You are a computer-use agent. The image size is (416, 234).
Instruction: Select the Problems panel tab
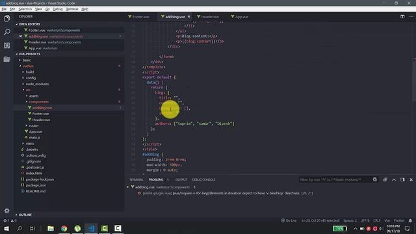pyautogui.click(x=156, y=179)
